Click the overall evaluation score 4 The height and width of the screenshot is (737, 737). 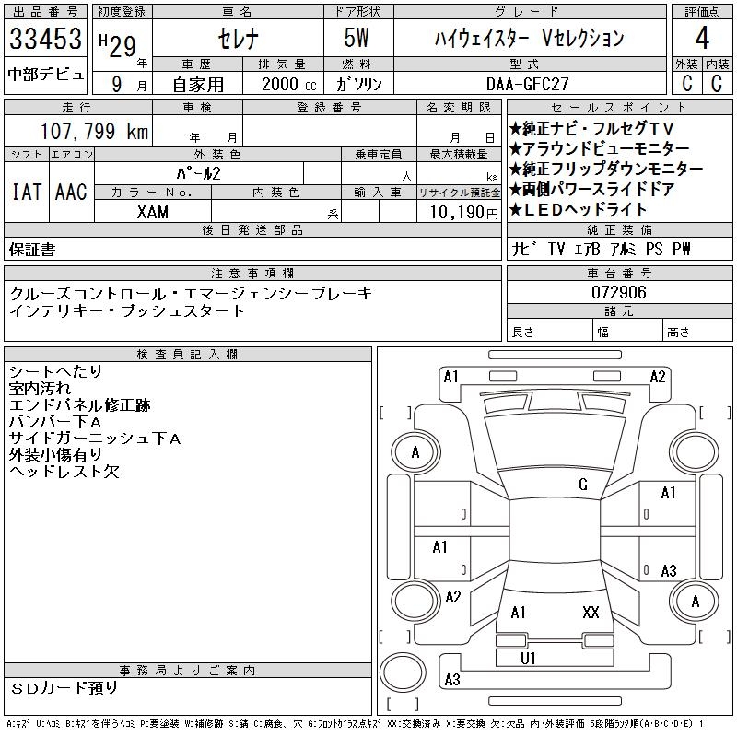[702, 38]
